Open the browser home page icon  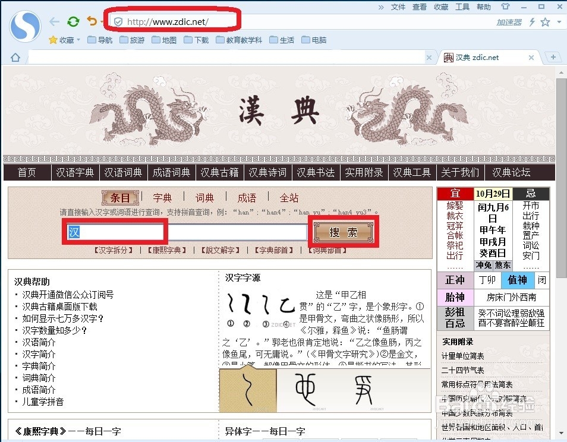tap(15, 57)
